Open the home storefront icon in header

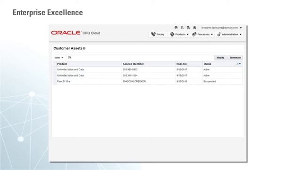pos(176,28)
